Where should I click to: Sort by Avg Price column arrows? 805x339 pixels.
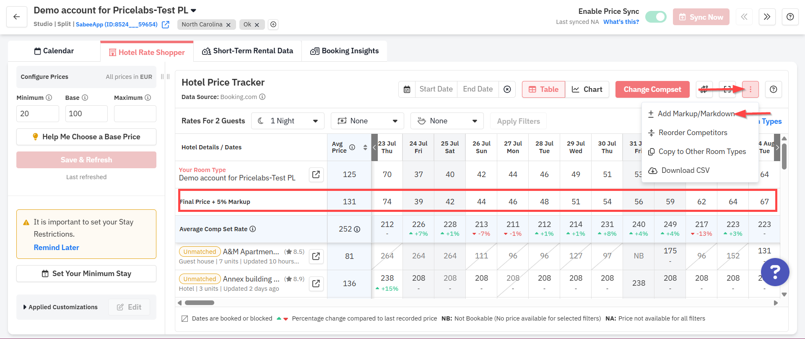pos(365,147)
